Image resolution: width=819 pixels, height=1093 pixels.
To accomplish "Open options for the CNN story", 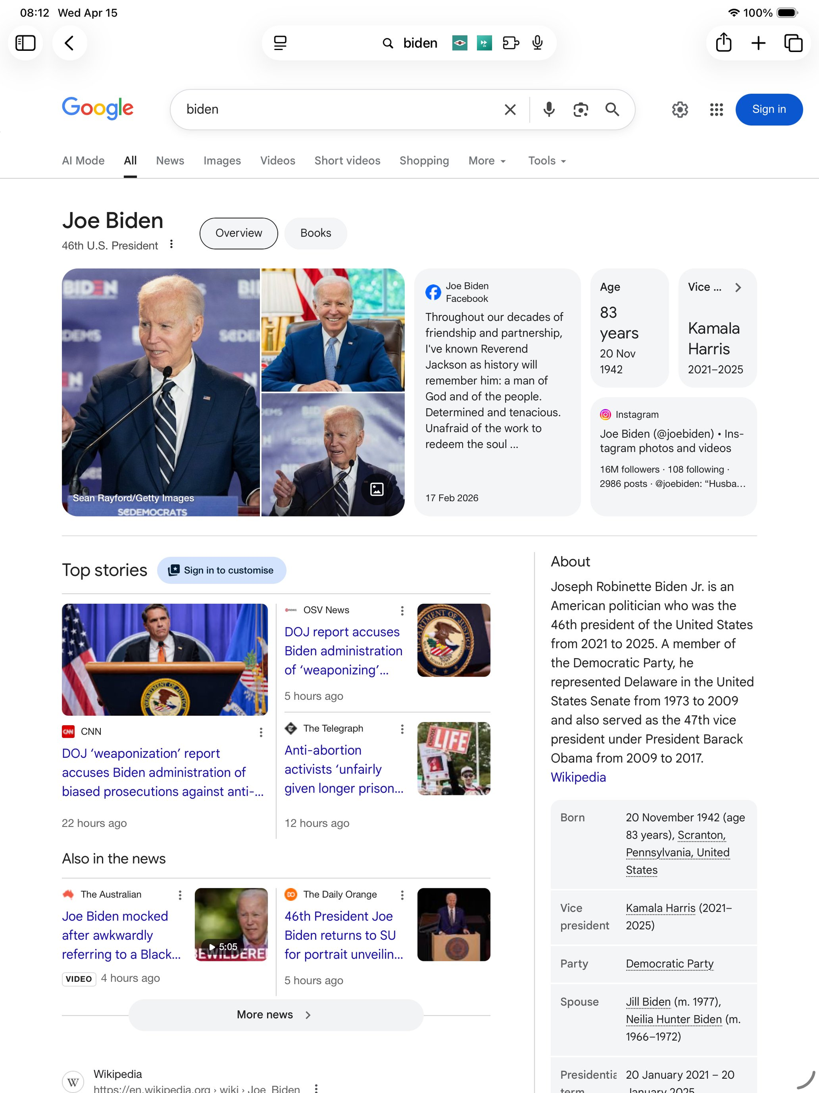I will coord(261,732).
